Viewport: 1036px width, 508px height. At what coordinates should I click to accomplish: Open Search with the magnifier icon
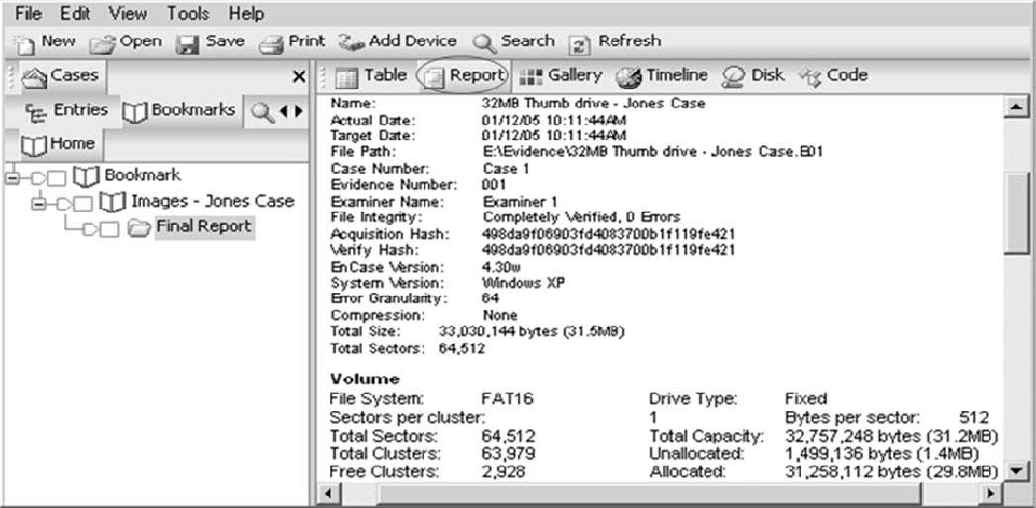pyautogui.click(x=483, y=42)
